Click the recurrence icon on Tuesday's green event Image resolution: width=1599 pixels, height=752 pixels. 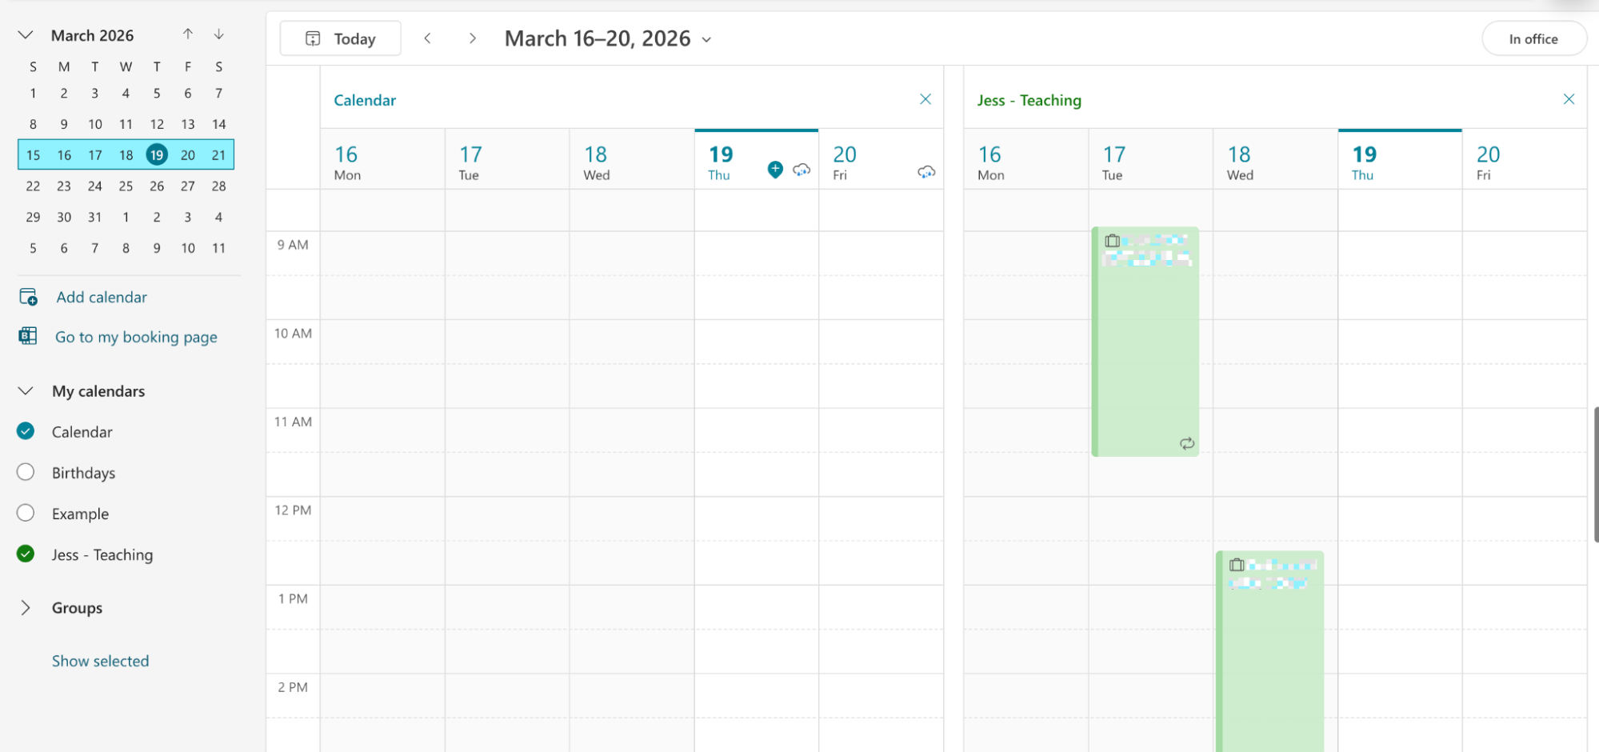[1187, 443]
